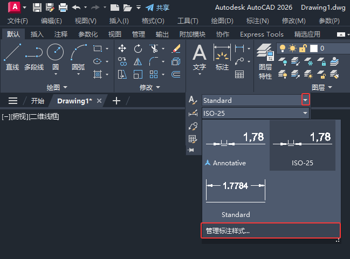Screen dimensions: 350x259
Task: Click the Text (文字) tool
Action: coord(200,57)
